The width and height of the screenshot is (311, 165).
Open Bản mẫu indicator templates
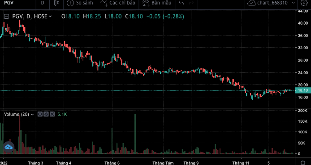pos(157,3)
